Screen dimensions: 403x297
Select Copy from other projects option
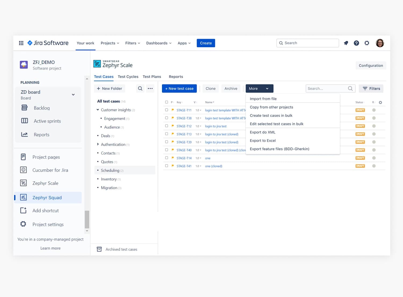293,107
